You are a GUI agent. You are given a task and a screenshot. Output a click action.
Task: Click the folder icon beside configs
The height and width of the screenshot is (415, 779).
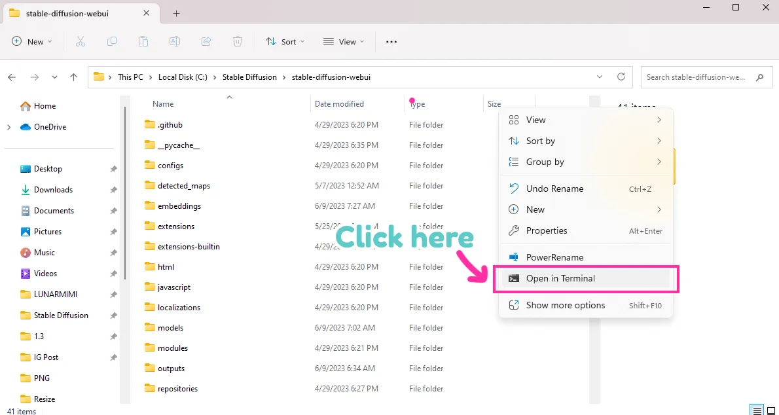[150, 165]
